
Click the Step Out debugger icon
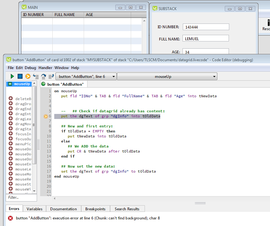point(51,76)
